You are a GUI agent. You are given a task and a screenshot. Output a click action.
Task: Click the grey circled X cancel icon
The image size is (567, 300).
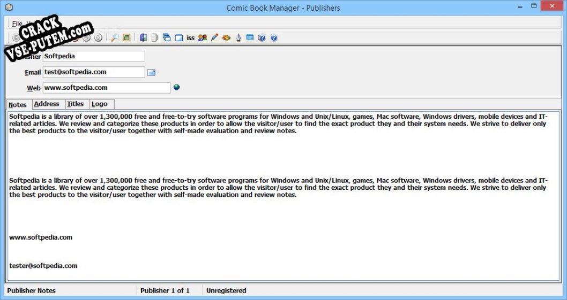(x=98, y=37)
